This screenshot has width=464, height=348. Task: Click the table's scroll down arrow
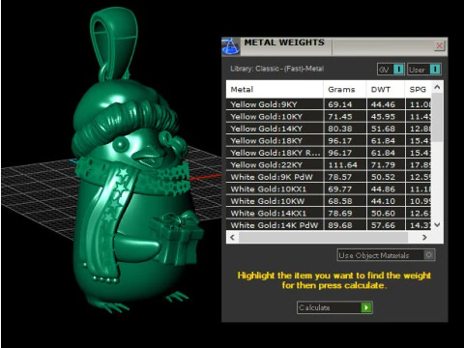coord(437,224)
